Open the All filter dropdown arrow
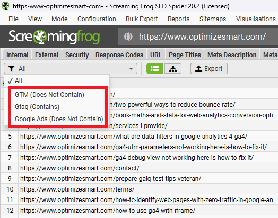Viewport: 278px width, 218px height. [x=131, y=69]
